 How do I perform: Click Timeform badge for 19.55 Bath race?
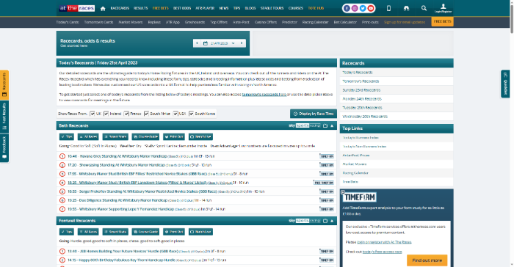click(327, 209)
